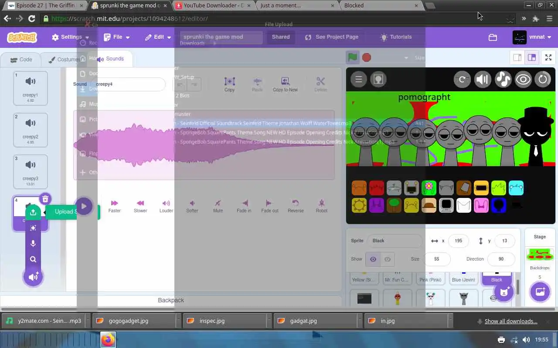
Task: Select the green flower character icon
Action: tap(429, 188)
